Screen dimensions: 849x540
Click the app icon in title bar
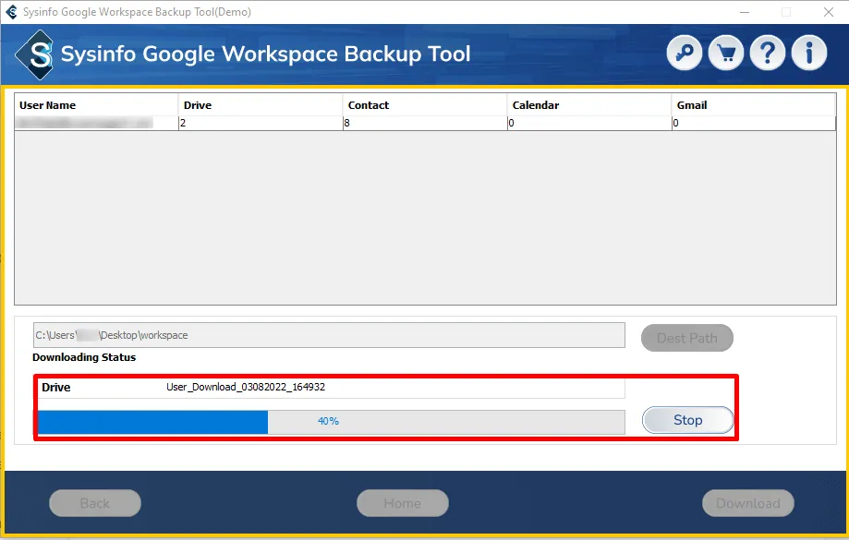[x=11, y=12]
